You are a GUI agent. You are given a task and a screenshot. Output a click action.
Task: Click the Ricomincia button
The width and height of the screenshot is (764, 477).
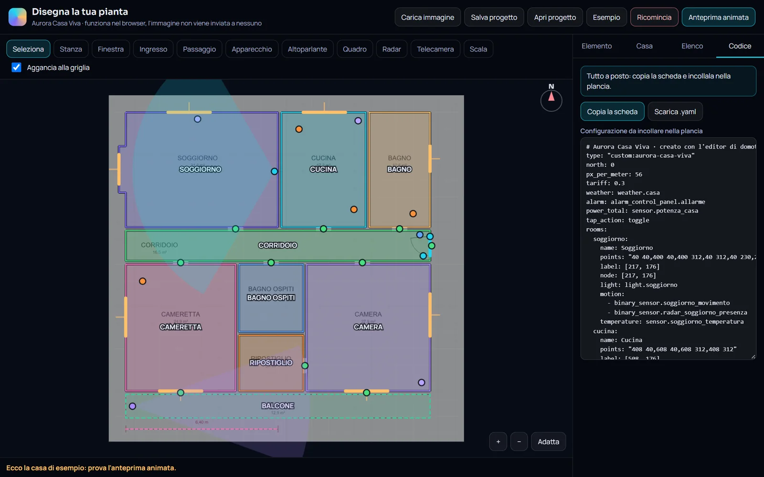pos(654,17)
